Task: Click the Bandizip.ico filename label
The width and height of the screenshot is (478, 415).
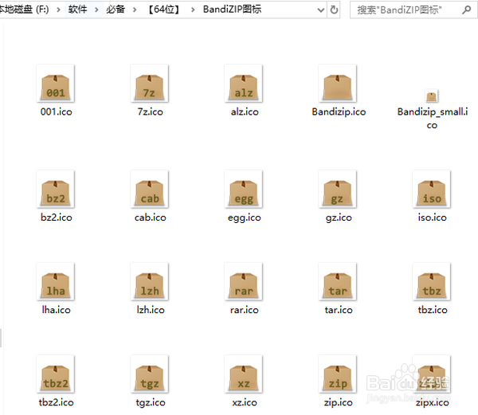Action: click(x=339, y=112)
